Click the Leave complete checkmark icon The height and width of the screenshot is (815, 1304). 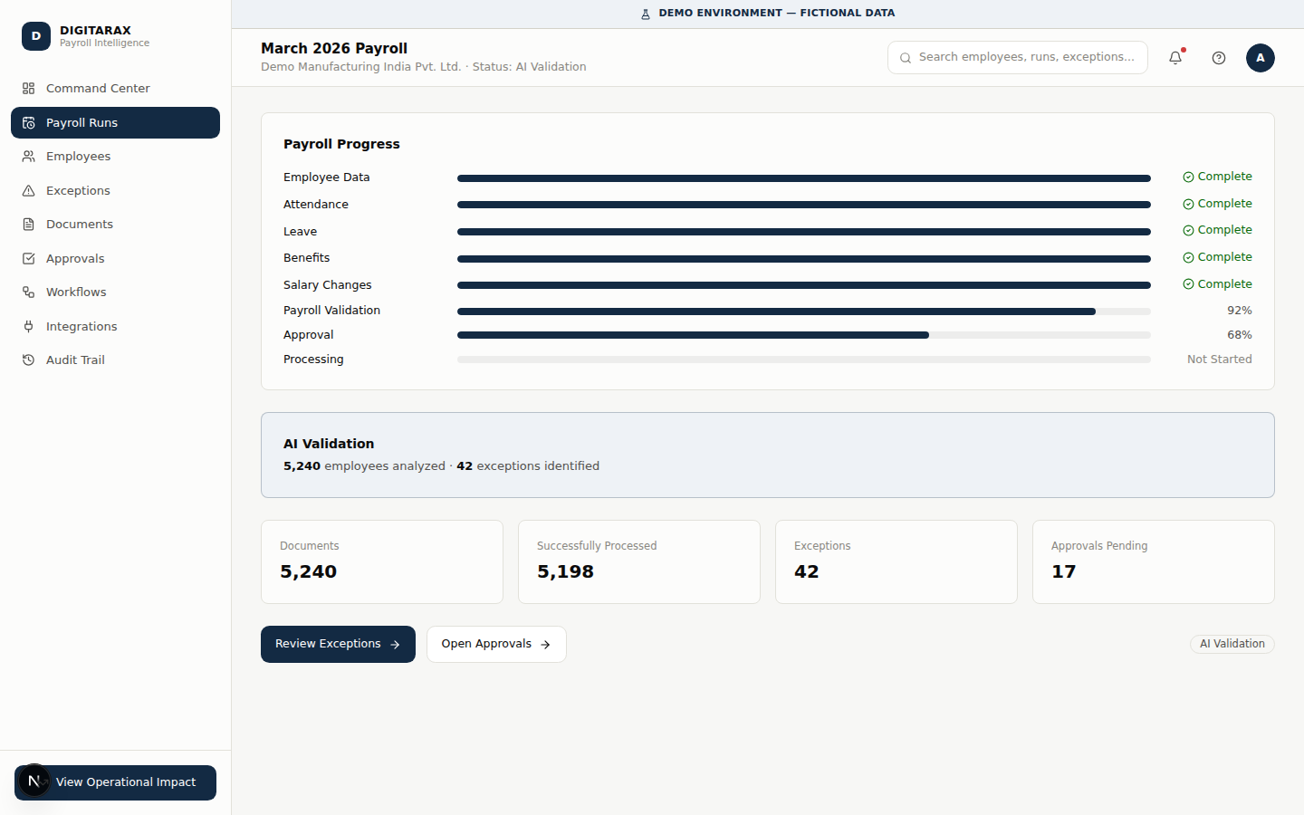click(1188, 231)
